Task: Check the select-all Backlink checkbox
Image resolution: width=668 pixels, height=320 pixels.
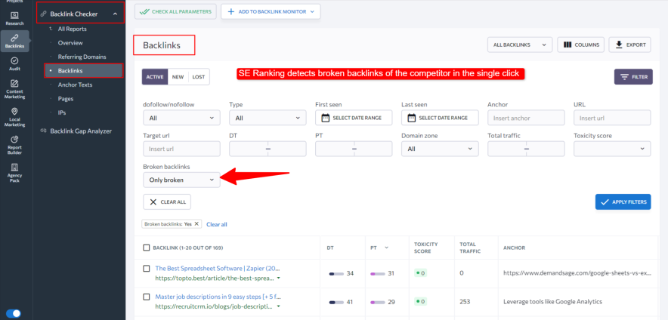Action: click(x=147, y=248)
